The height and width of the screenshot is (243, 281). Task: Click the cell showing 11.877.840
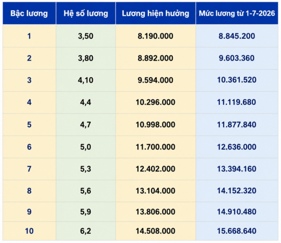(x=237, y=125)
